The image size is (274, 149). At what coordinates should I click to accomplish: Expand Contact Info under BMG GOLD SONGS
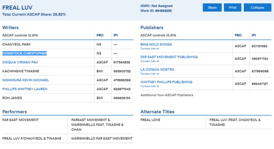150,49
